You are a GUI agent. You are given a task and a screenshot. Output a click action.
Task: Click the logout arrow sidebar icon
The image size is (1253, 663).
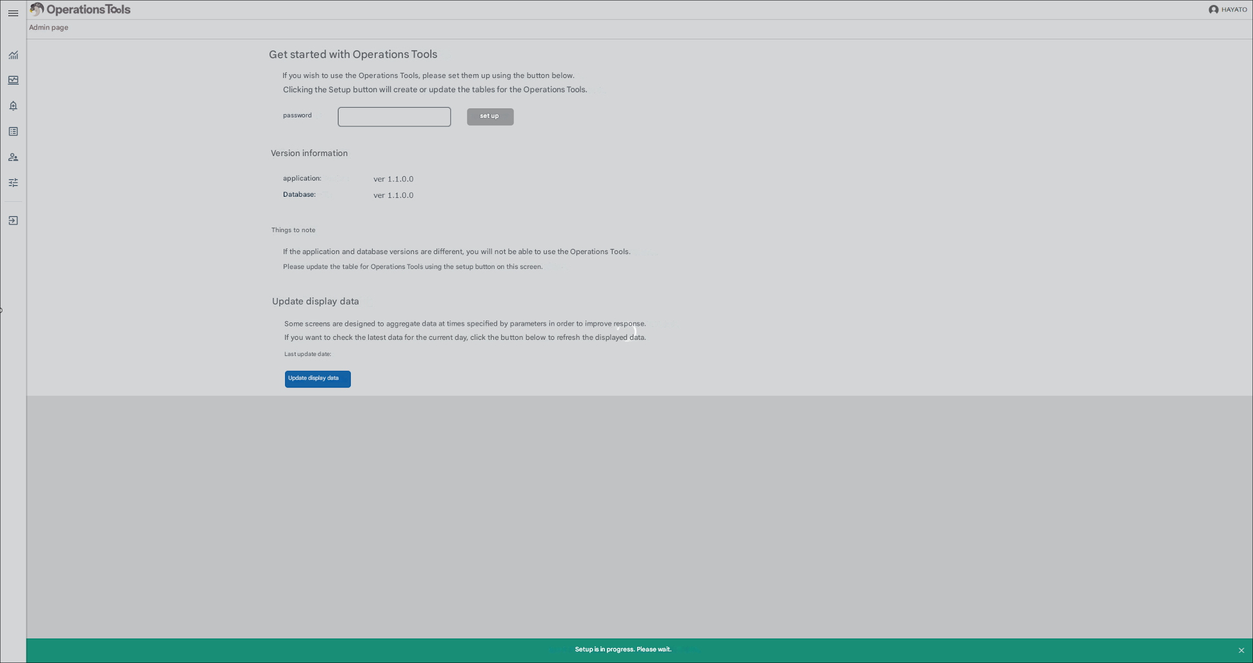point(13,221)
